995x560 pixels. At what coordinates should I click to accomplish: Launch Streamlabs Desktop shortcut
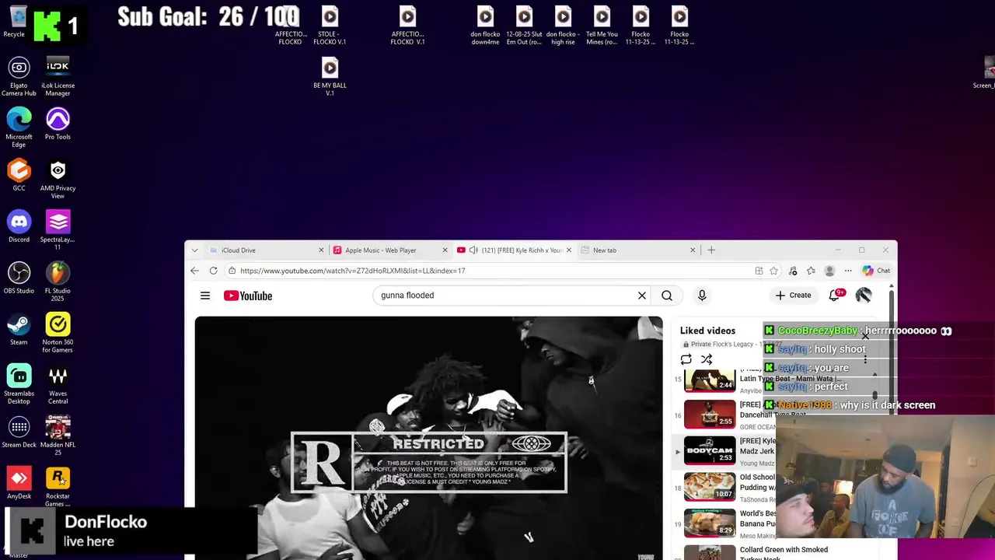(x=19, y=384)
